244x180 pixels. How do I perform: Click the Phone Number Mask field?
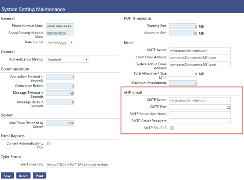pyautogui.click(x=60, y=26)
